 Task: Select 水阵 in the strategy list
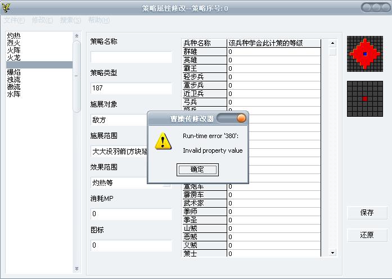click(14, 94)
